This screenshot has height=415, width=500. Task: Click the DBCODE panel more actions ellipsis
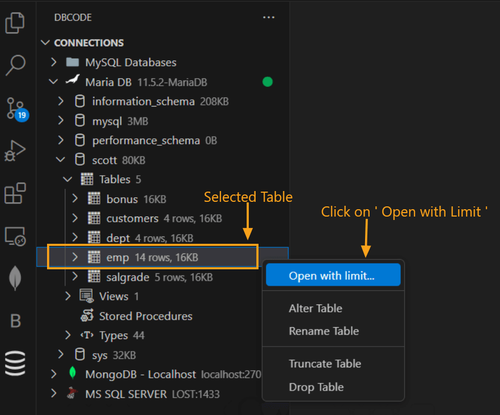click(x=269, y=17)
